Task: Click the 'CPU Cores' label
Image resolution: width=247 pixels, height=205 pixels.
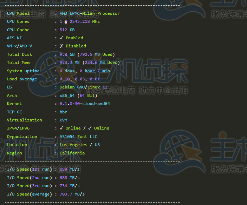Action: click(x=18, y=21)
